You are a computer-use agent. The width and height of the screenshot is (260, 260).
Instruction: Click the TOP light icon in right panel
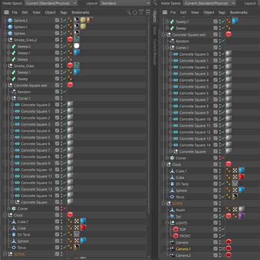pos(176,229)
